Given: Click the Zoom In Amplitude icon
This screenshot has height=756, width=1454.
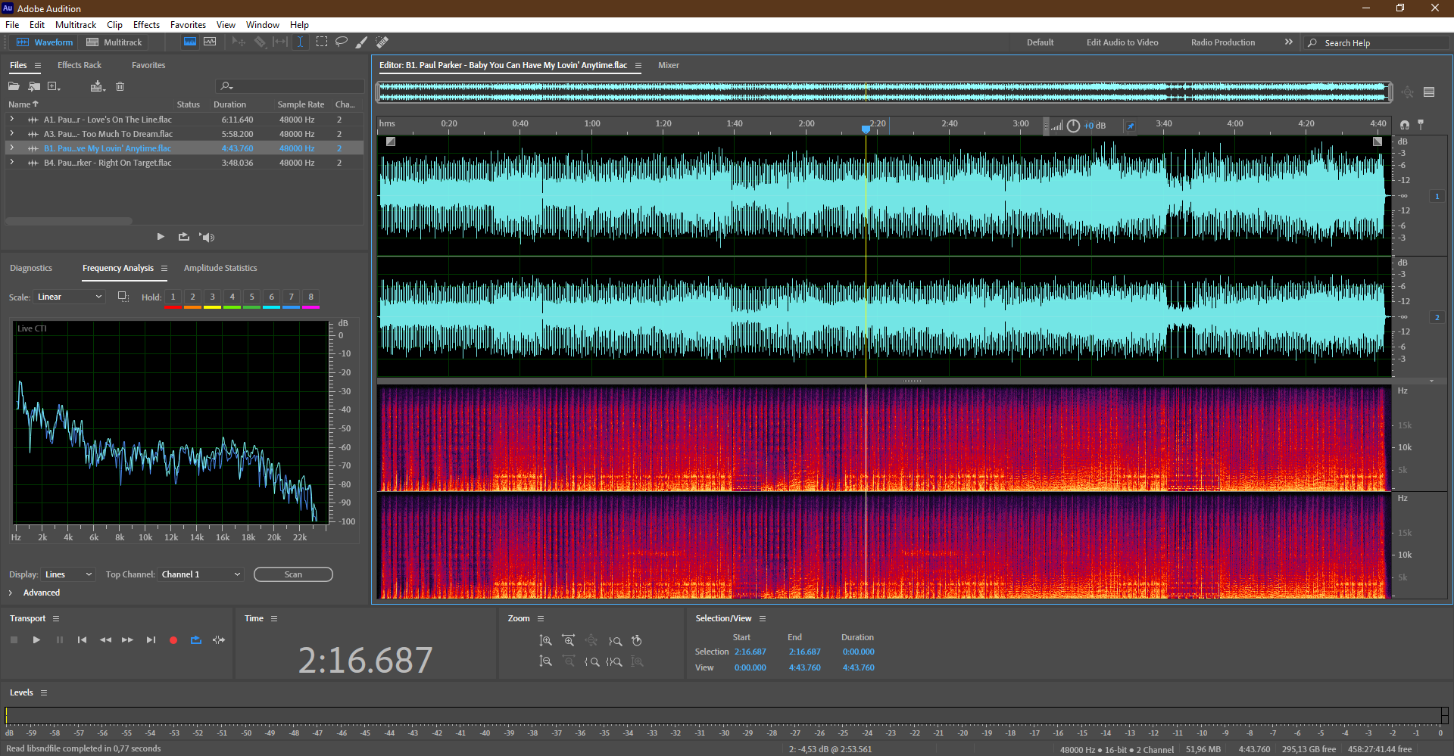Looking at the screenshot, I should [x=545, y=641].
